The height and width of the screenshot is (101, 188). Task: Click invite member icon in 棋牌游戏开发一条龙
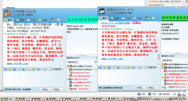point(147,18)
